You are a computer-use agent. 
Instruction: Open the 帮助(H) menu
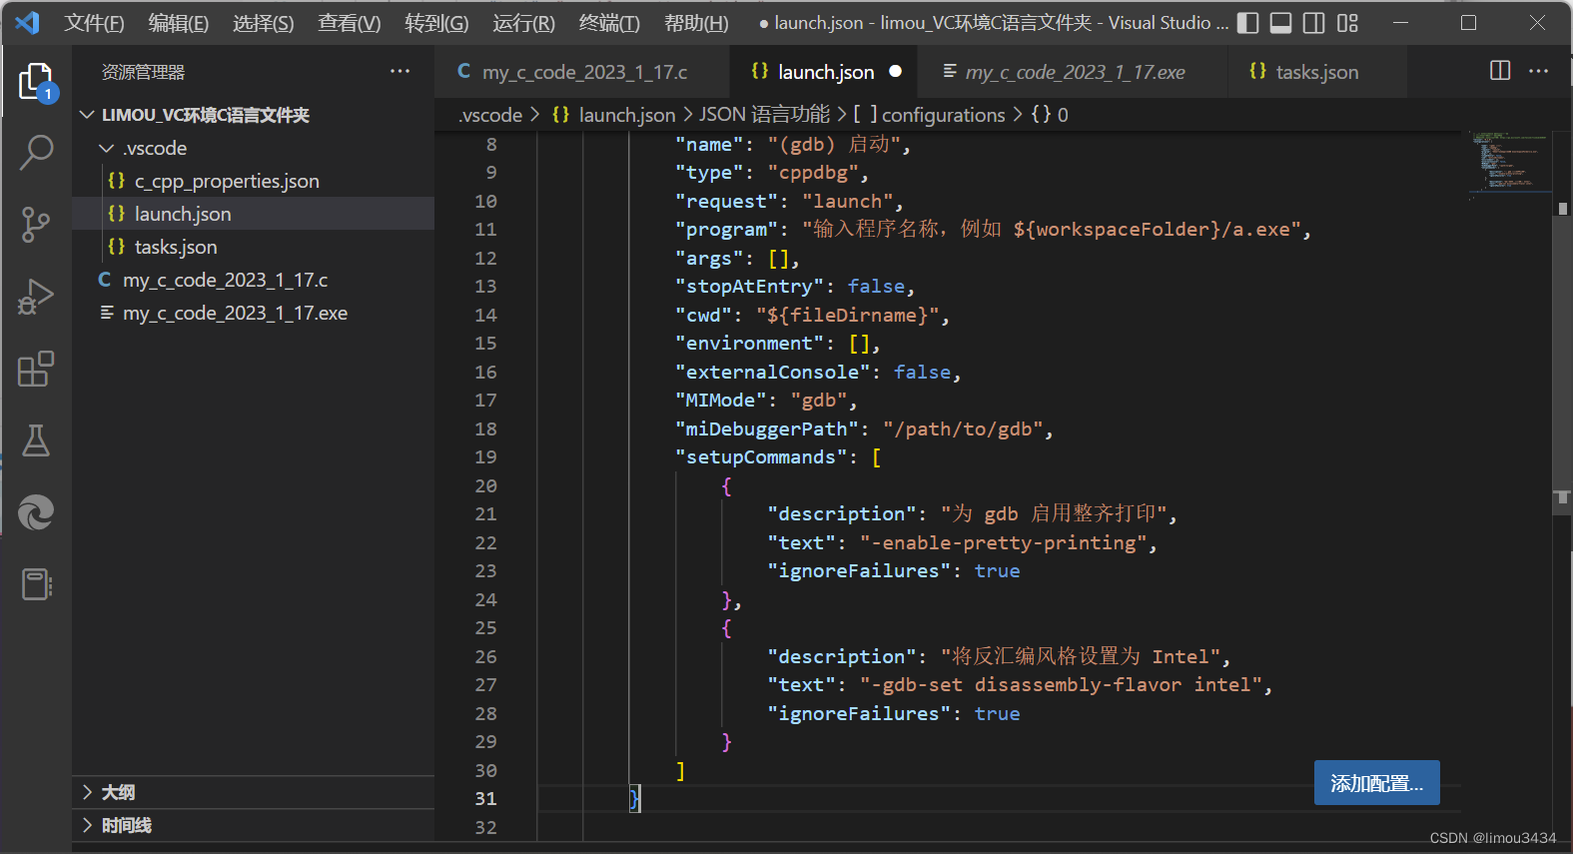(696, 23)
